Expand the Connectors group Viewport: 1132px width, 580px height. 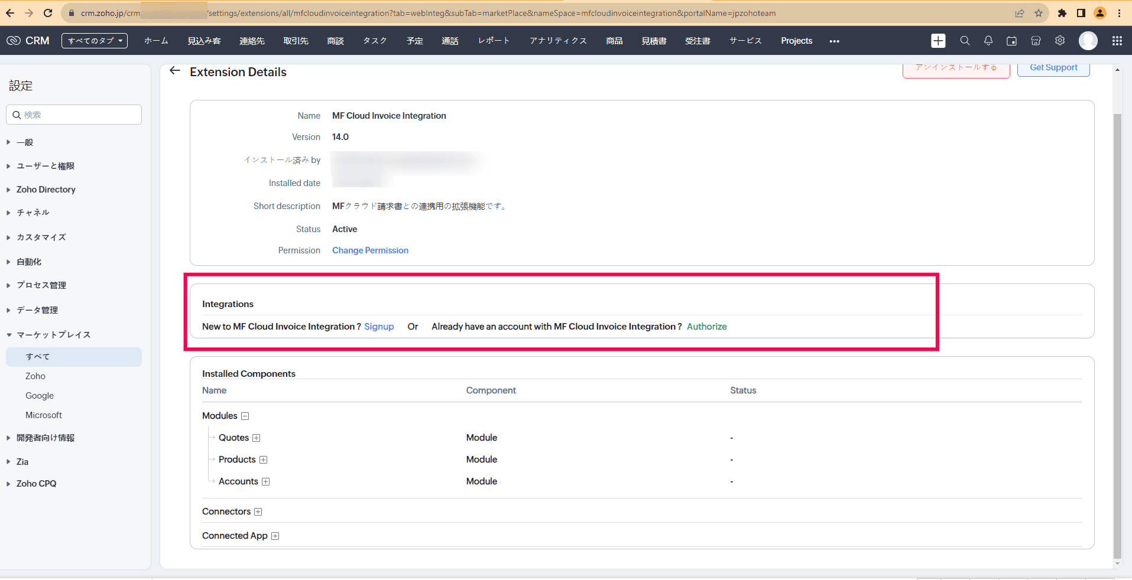point(258,511)
